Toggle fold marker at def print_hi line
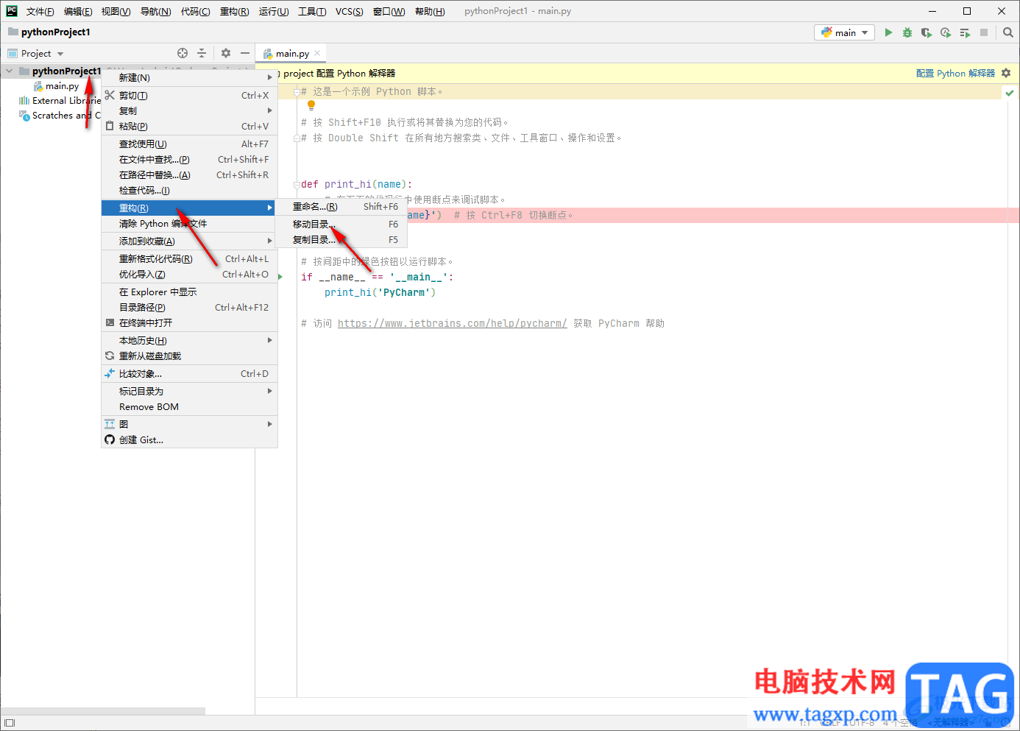Image resolution: width=1020 pixels, height=731 pixels. [296, 185]
